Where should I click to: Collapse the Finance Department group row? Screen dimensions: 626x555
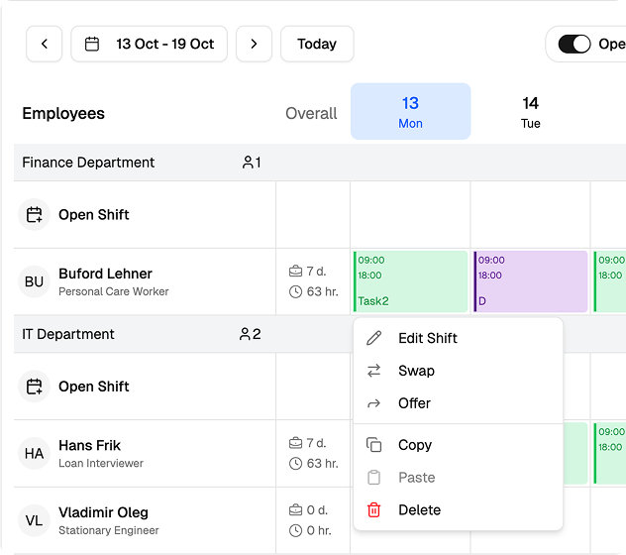[89, 163]
